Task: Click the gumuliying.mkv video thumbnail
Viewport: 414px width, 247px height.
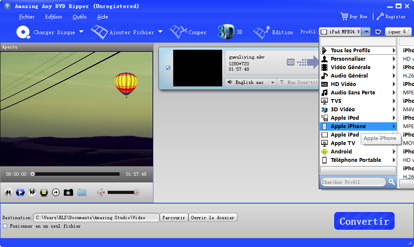Action: click(198, 68)
